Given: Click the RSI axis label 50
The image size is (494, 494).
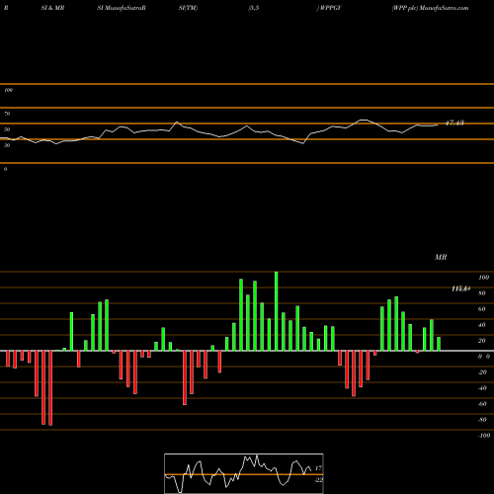Looking at the screenshot, I should tap(7, 129).
